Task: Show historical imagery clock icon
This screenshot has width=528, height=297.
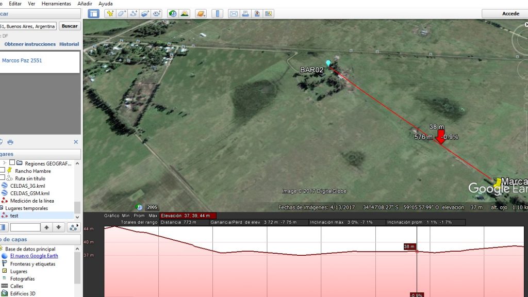Action: pyautogui.click(x=173, y=13)
